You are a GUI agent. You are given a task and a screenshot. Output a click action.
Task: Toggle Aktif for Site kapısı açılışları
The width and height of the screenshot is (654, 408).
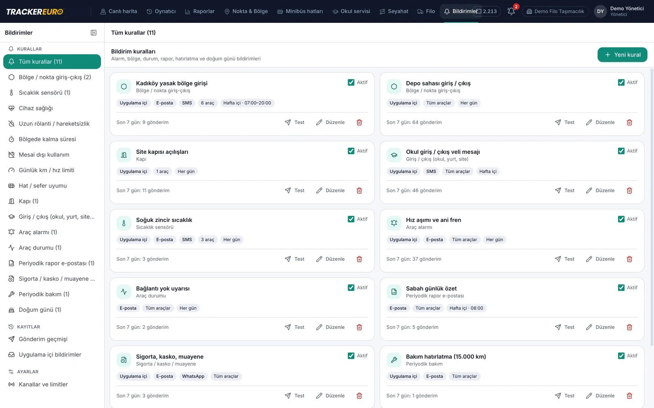click(351, 151)
